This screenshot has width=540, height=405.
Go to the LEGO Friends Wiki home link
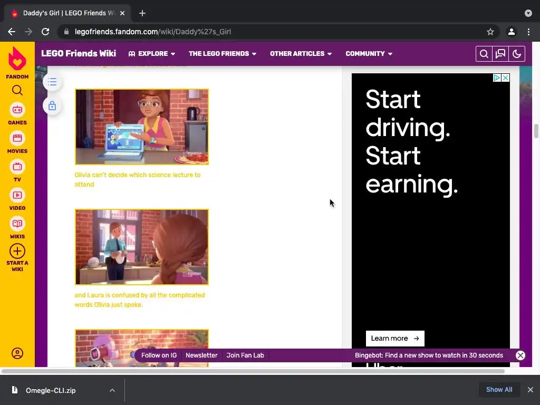click(79, 53)
